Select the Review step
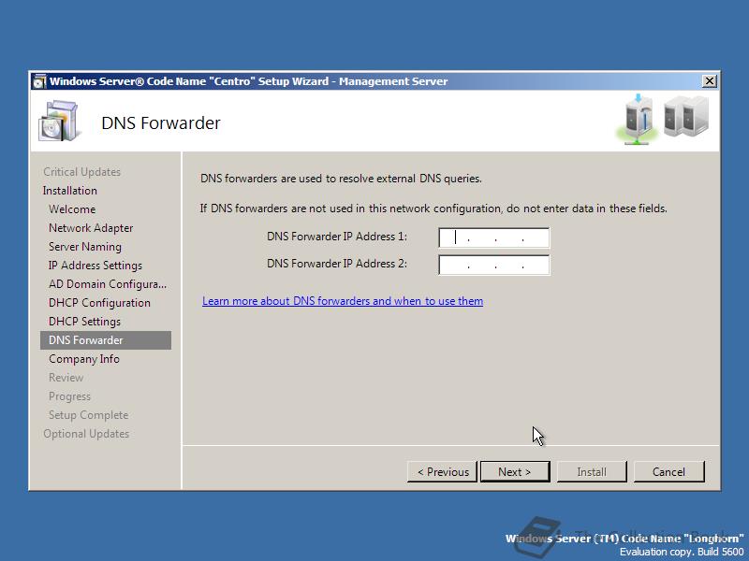This screenshot has height=561, width=749. [x=66, y=378]
